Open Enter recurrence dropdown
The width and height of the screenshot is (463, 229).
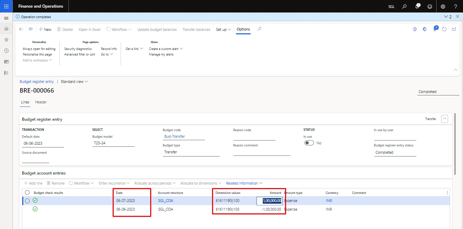pyautogui.click(x=114, y=183)
